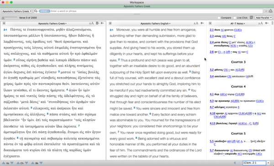
Task: Open gear settings in Apostolic Fathers English pane
Action: (x=202, y=23)
